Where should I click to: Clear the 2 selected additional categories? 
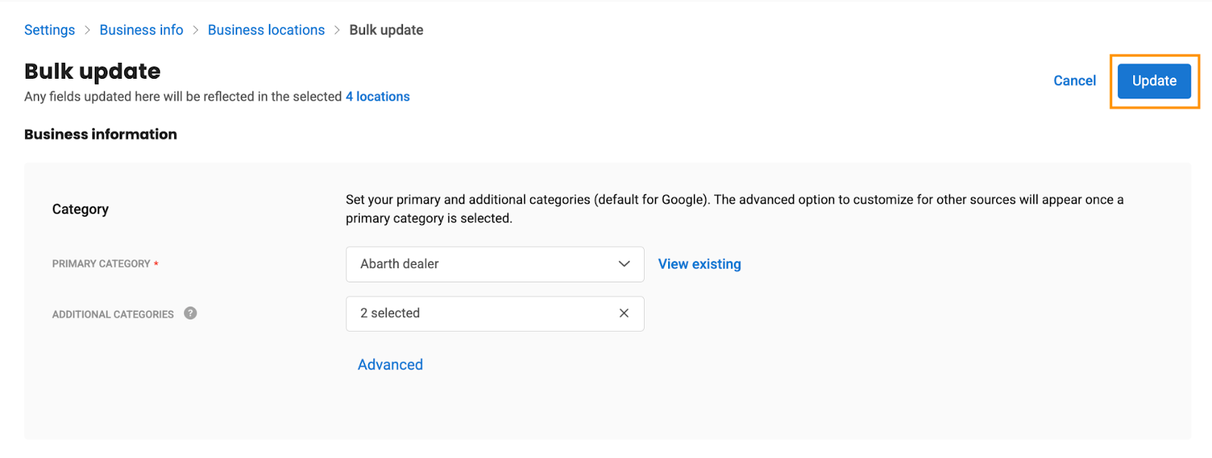point(623,313)
